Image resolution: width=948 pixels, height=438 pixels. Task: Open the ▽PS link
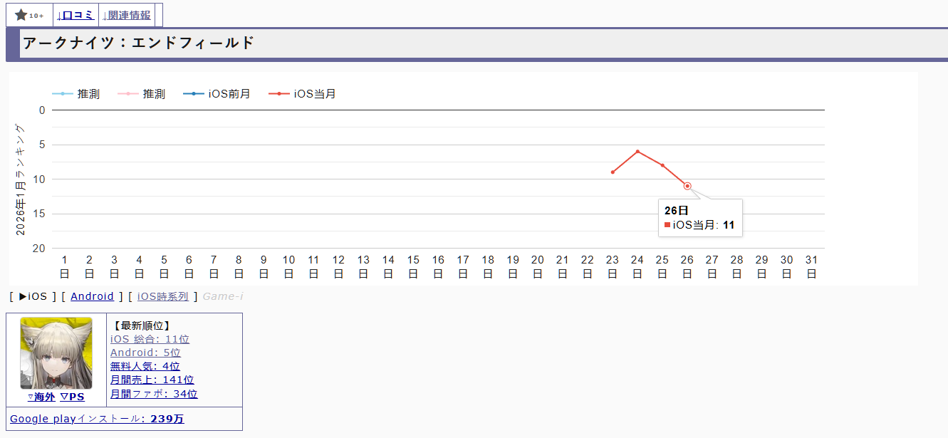(x=72, y=397)
